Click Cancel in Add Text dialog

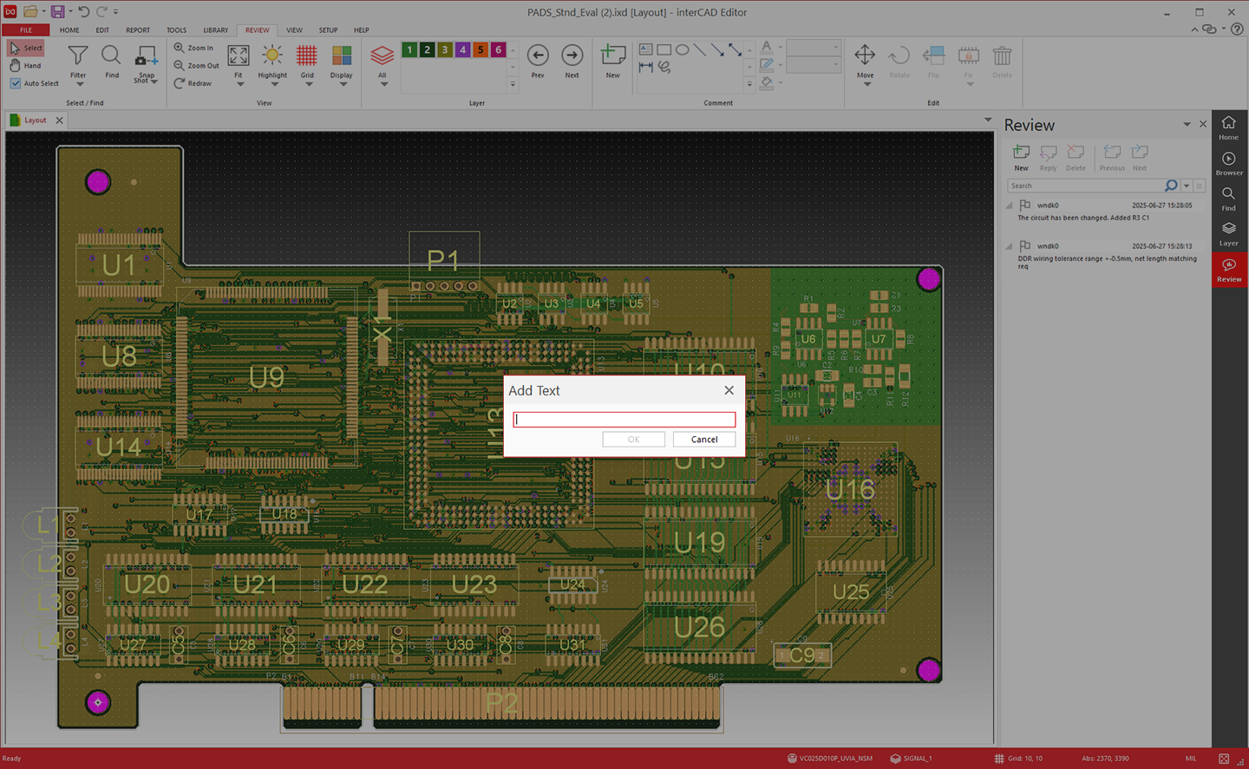point(704,440)
